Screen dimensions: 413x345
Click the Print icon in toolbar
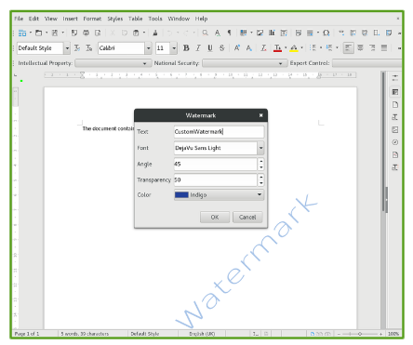(x=86, y=33)
